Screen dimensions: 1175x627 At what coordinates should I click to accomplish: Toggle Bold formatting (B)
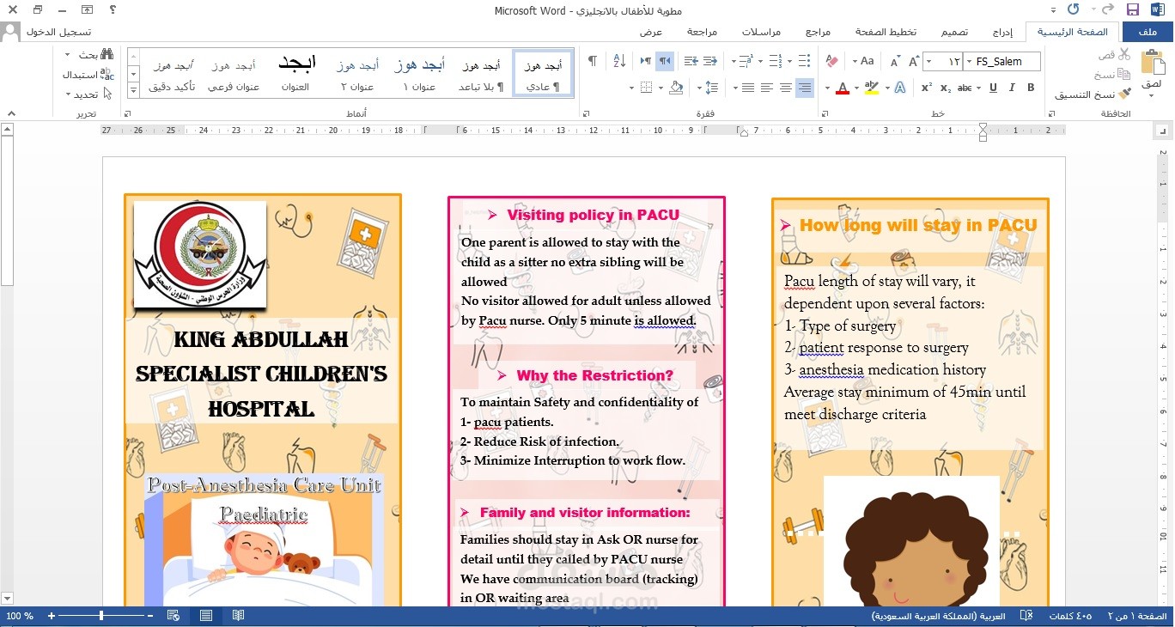(x=1031, y=88)
